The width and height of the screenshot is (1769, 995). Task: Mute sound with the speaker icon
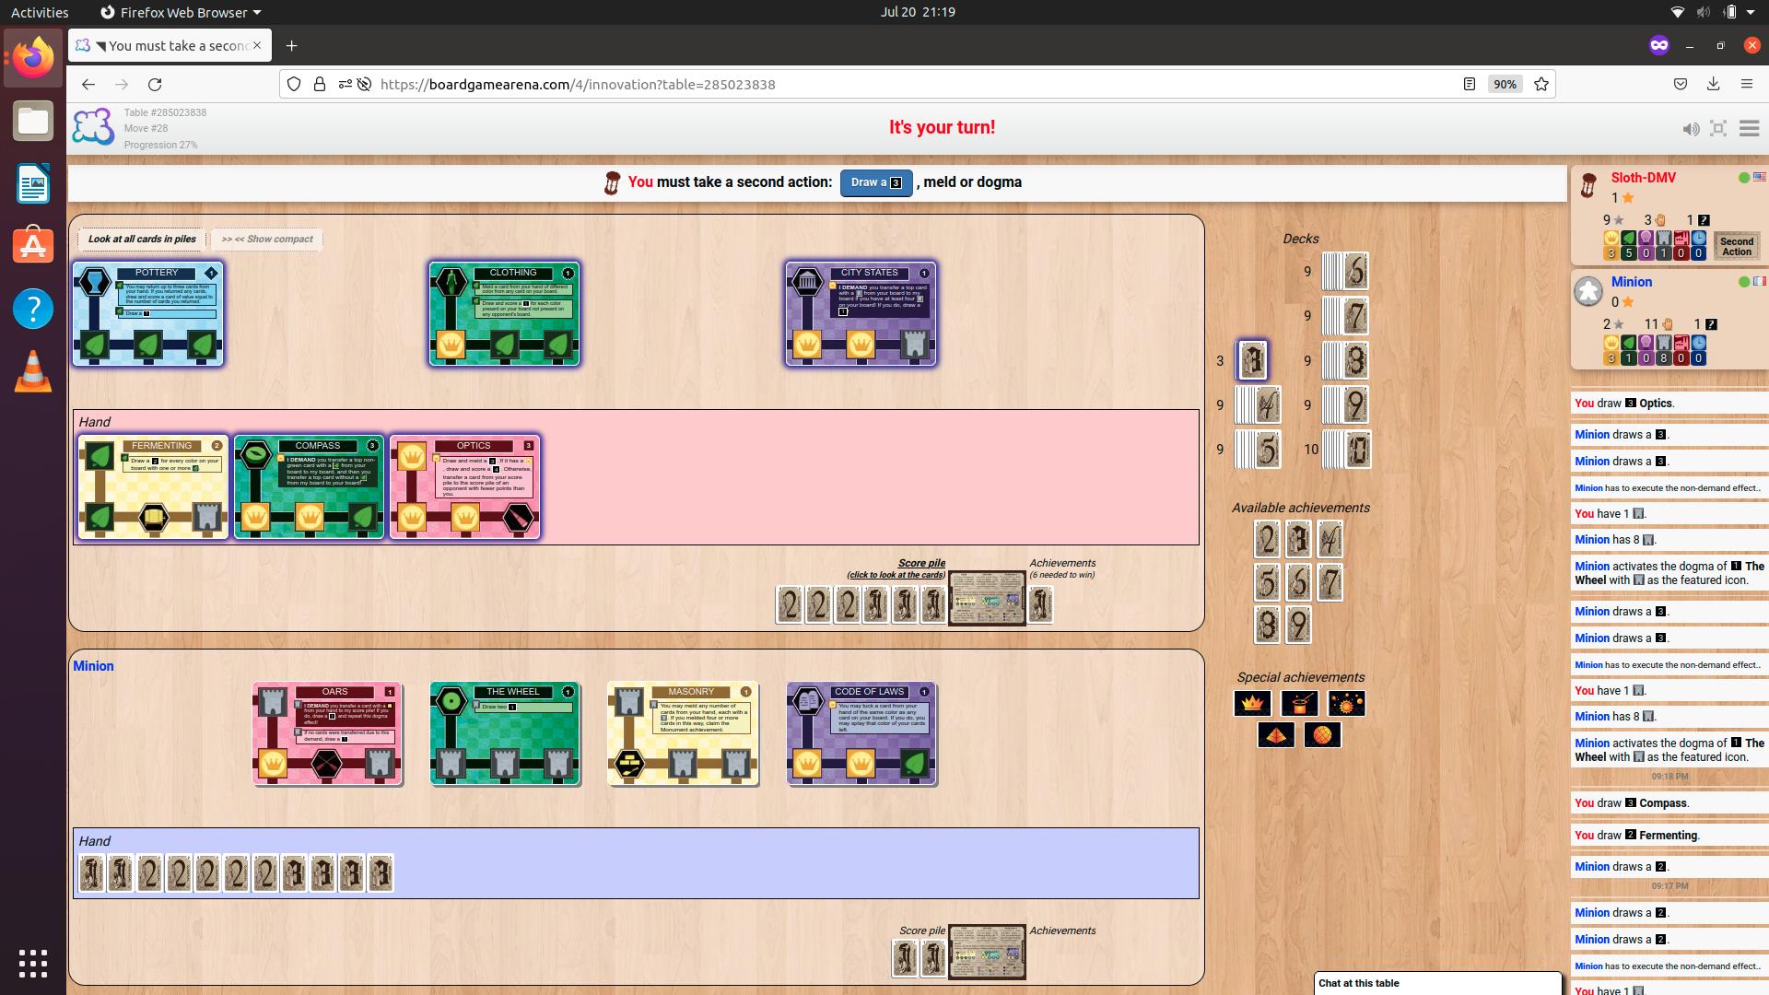(1691, 129)
